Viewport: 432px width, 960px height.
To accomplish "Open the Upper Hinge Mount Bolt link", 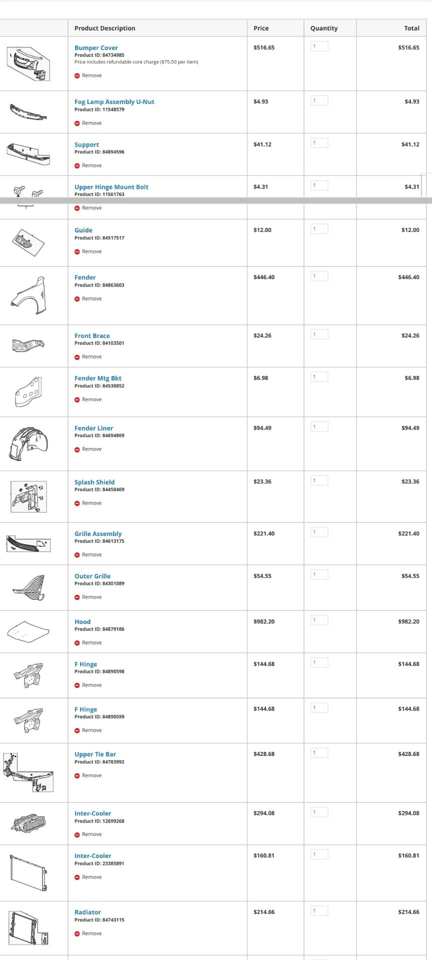I will (111, 187).
